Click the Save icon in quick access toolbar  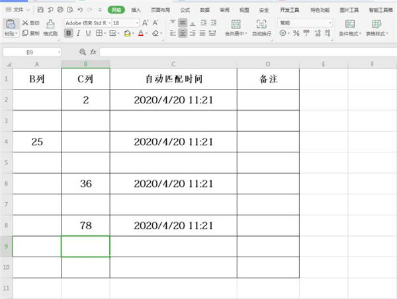pyautogui.click(x=40, y=10)
